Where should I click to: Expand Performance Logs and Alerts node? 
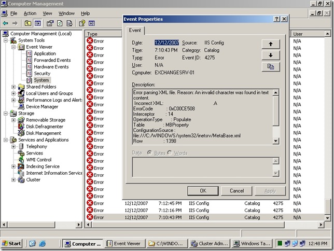click(13, 100)
